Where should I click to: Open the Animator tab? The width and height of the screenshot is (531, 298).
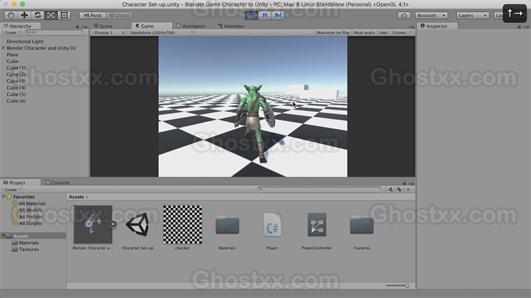coord(231,26)
